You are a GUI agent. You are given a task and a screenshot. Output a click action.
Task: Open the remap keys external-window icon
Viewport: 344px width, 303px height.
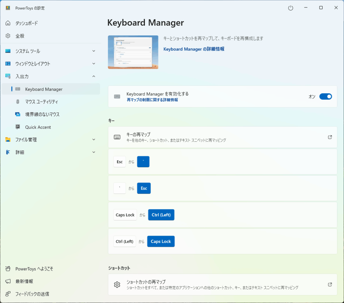coord(330,137)
